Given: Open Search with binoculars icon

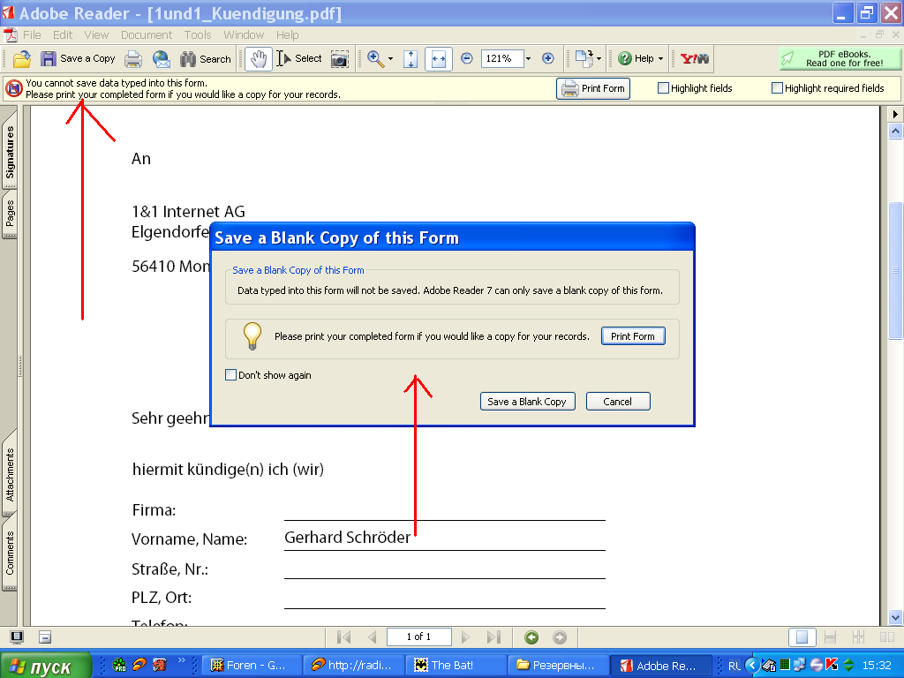Looking at the screenshot, I should click(x=205, y=59).
